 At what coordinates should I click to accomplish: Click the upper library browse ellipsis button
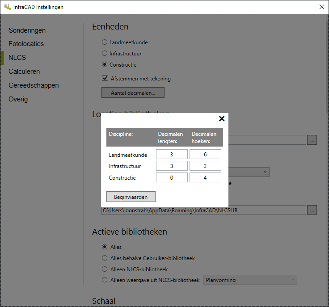tap(312, 140)
